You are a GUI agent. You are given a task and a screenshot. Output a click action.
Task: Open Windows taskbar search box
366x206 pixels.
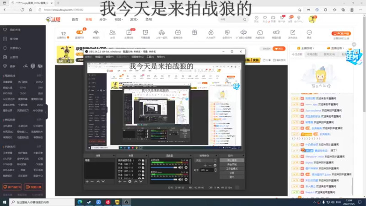tap(42, 202)
